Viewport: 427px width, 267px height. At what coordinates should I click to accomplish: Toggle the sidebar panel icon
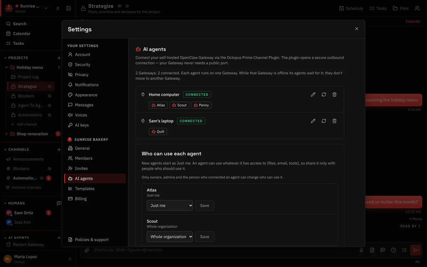[x=69, y=8]
